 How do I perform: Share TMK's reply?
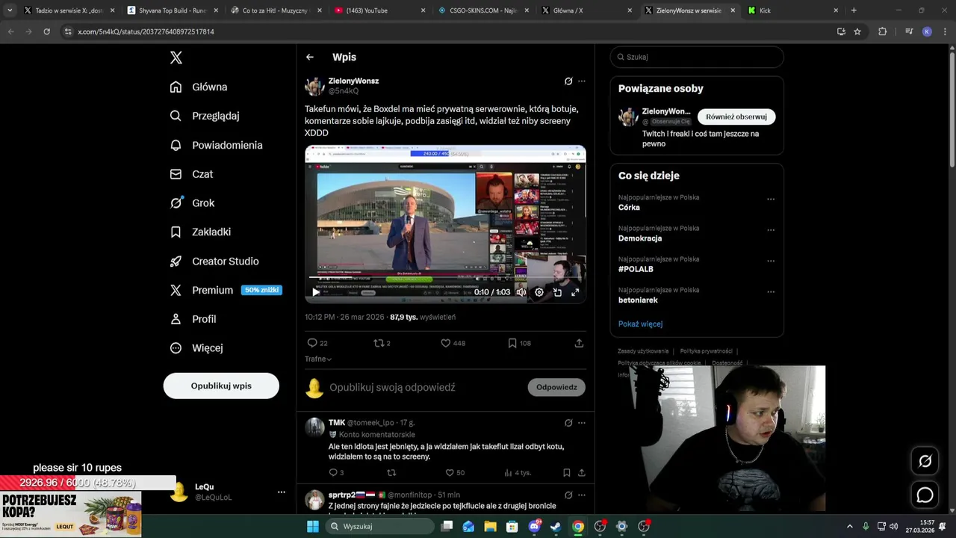tap(581, 472)
